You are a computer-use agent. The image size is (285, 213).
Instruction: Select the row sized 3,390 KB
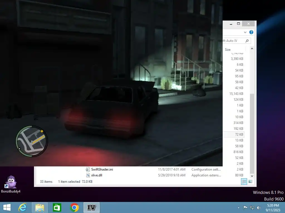(x=237, y=59)
